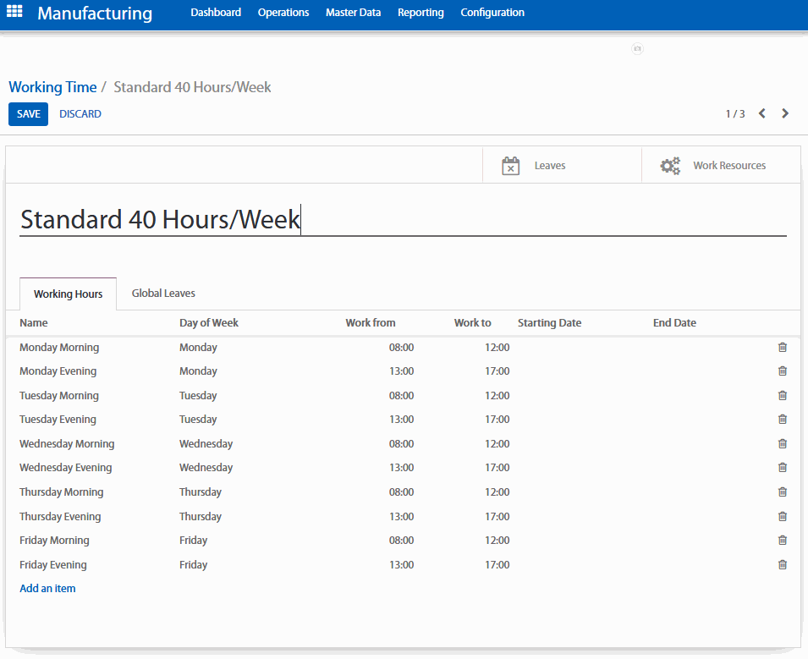Remove the Wednesday Morning entry with trash icon

pyautogui.click(x=782, y=444)
